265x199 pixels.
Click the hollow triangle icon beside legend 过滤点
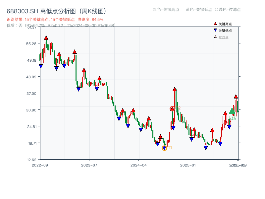[x=215, y=37]
